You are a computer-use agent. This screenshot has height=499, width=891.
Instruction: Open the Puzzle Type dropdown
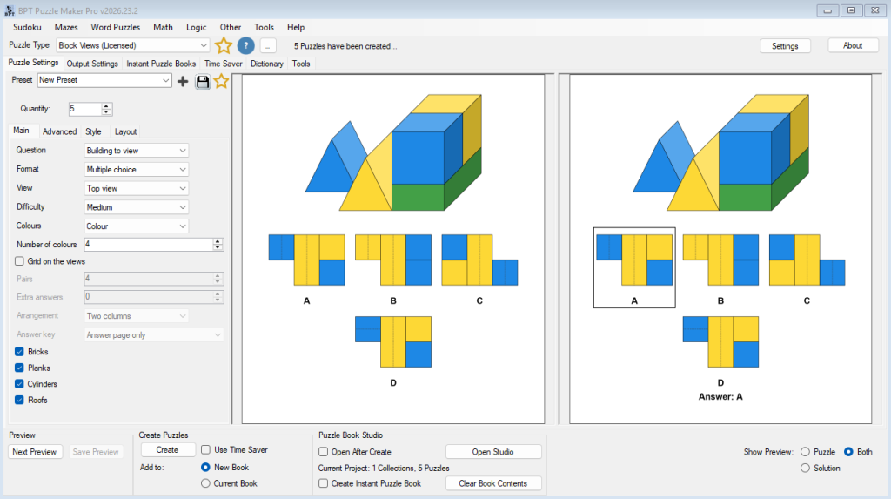coord(133,45)
